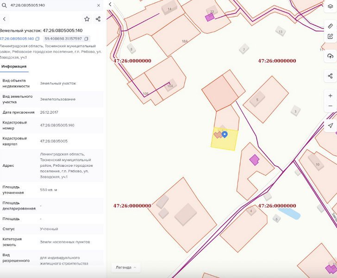Click the blue location pin marker
The width and height of the screenshot is (337, 278).
225,134
